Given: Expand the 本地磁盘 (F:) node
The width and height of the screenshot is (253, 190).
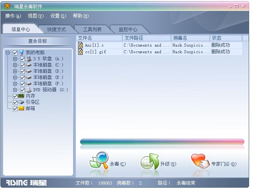Looking at the screenshot, I should (x=15, y=84).
